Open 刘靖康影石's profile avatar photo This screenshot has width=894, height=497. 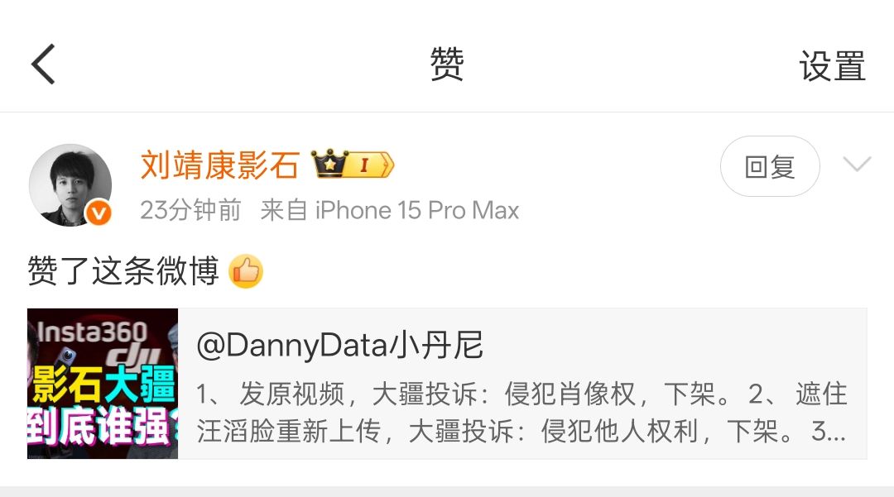(x=70, y=185)
